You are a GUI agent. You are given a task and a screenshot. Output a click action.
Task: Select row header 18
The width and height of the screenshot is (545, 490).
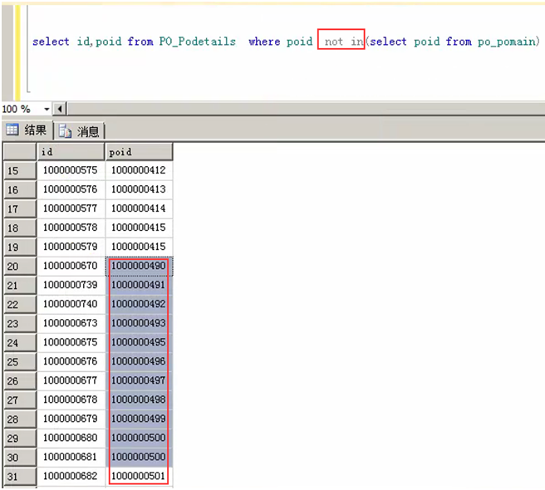(x=20, y=228)
